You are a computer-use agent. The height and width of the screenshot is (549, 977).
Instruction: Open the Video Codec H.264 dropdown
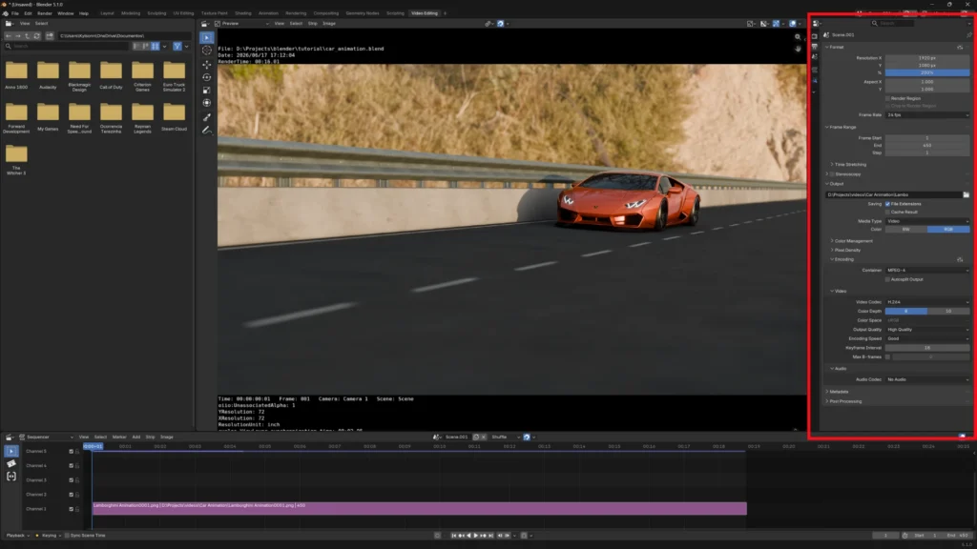coord(927,302)
